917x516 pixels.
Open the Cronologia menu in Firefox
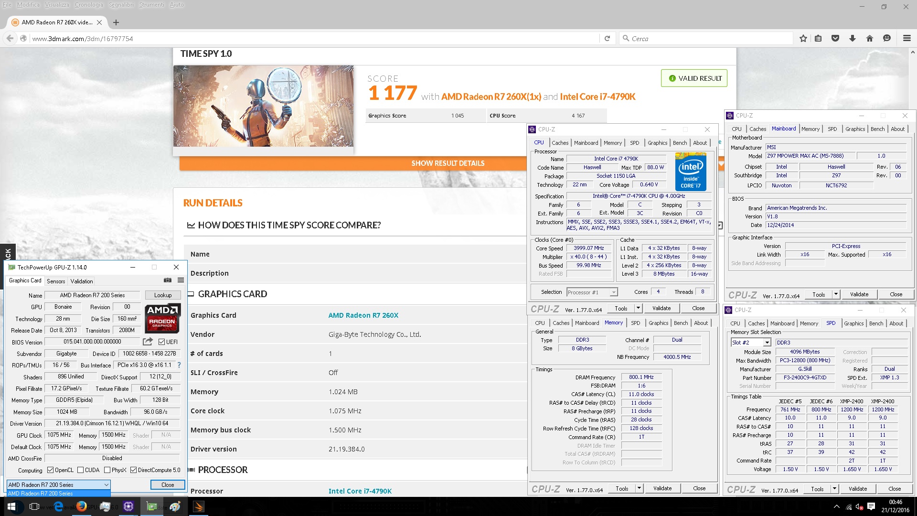89,5
